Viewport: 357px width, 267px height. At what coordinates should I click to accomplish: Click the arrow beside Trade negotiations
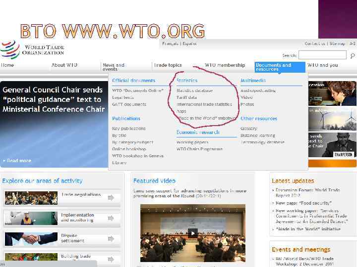[111, 198]
